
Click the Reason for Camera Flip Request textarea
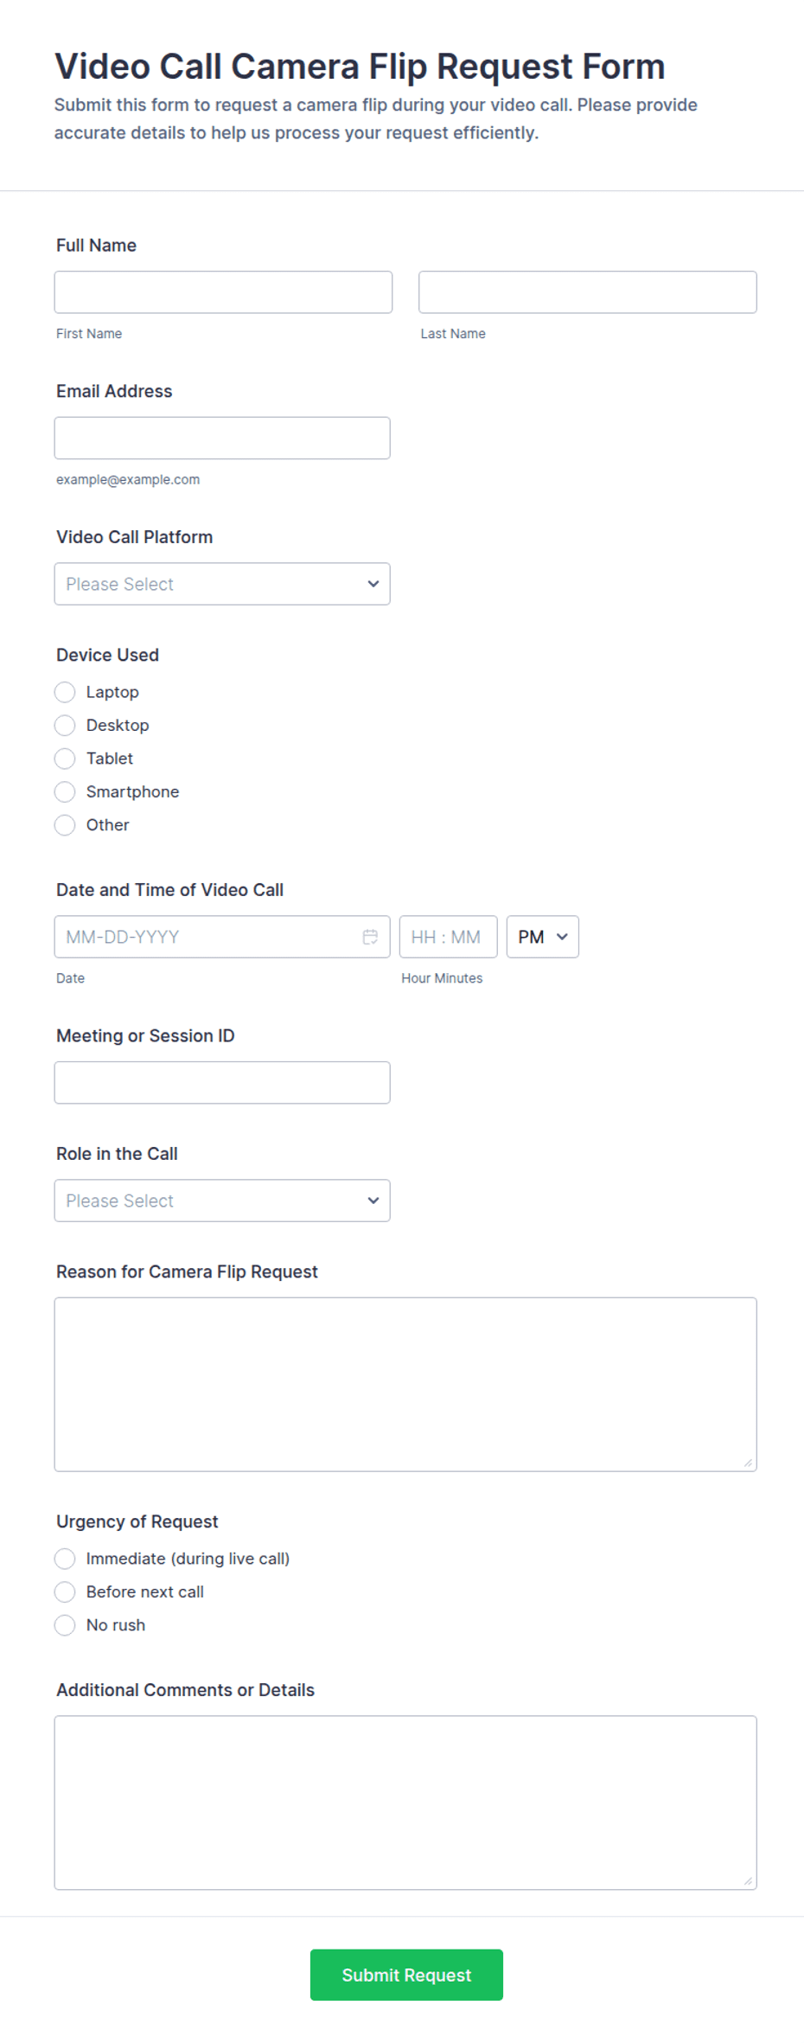point(405,1384)
